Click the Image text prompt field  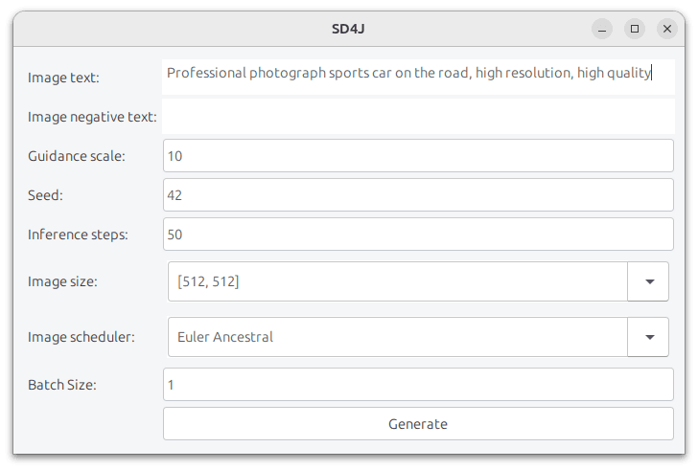click(418, 74)
